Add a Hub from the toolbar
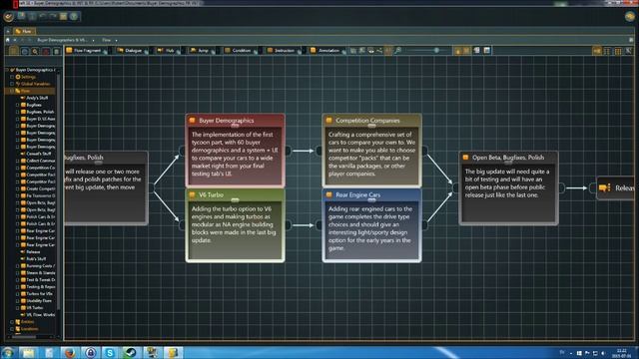The width and height of the screenshot is (639, 359). coord(166,51)
